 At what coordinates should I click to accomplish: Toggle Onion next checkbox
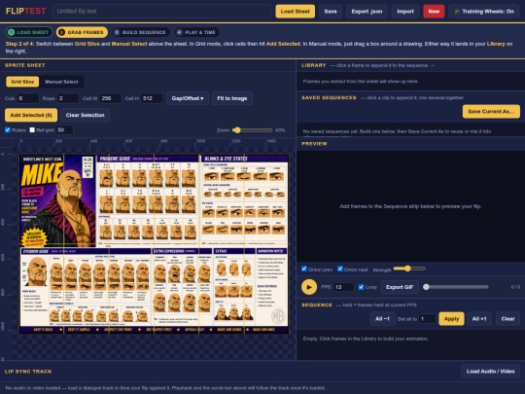pos(340,269)
